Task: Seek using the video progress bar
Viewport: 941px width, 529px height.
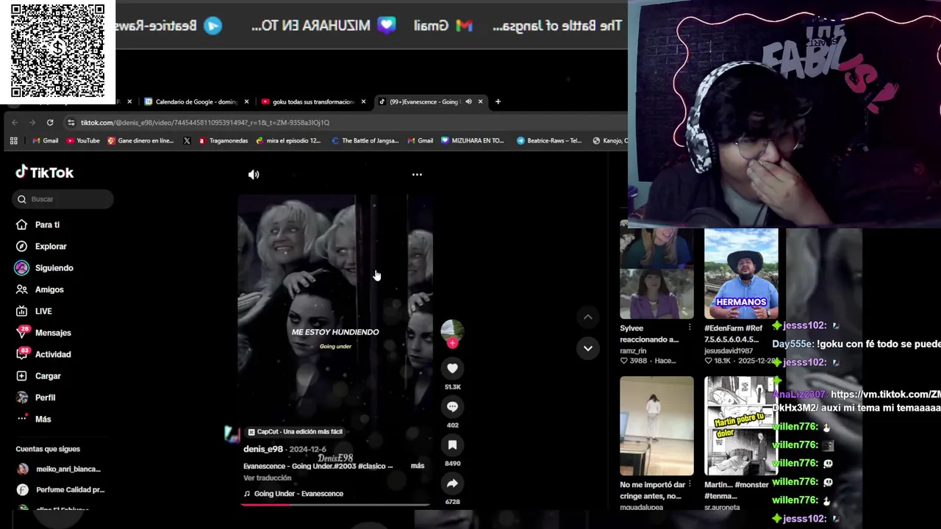Action: click(336, 505)
